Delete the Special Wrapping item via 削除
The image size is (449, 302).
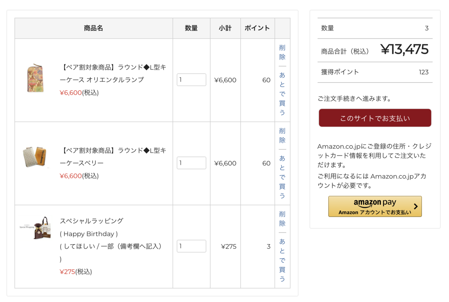point(281,219)
